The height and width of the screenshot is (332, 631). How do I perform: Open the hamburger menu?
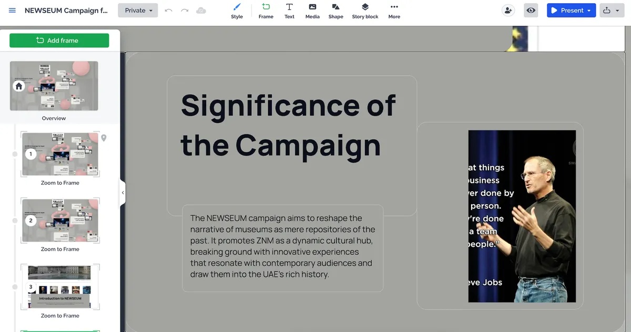coord(12,10)
